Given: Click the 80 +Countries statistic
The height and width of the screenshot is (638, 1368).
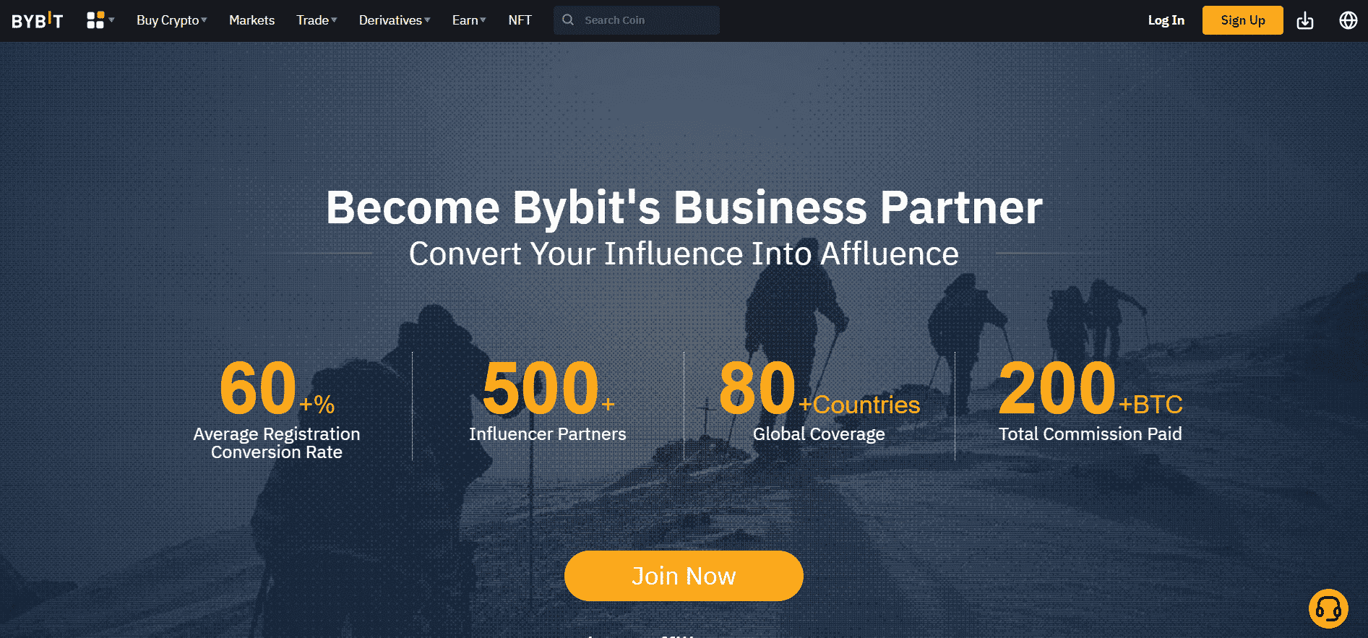Looking at the screenshot, I should click(x=819, y=389).
